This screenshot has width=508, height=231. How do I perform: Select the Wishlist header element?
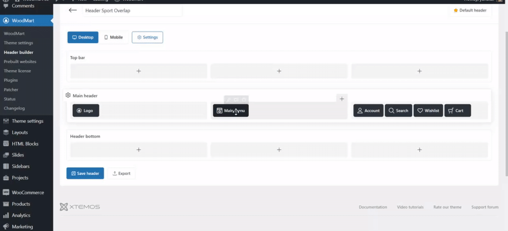tap(428, 110)
